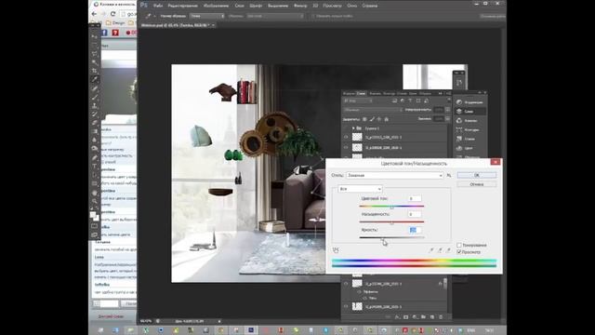The image size is (595, 335).
Task: Click the Цветовой тон value field
Action: 414,198
